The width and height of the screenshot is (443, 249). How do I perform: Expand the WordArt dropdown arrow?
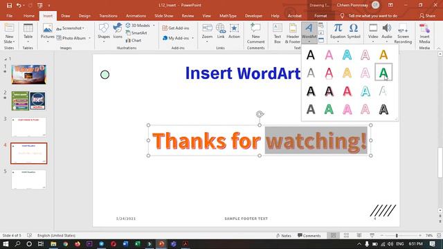point(309,41)
